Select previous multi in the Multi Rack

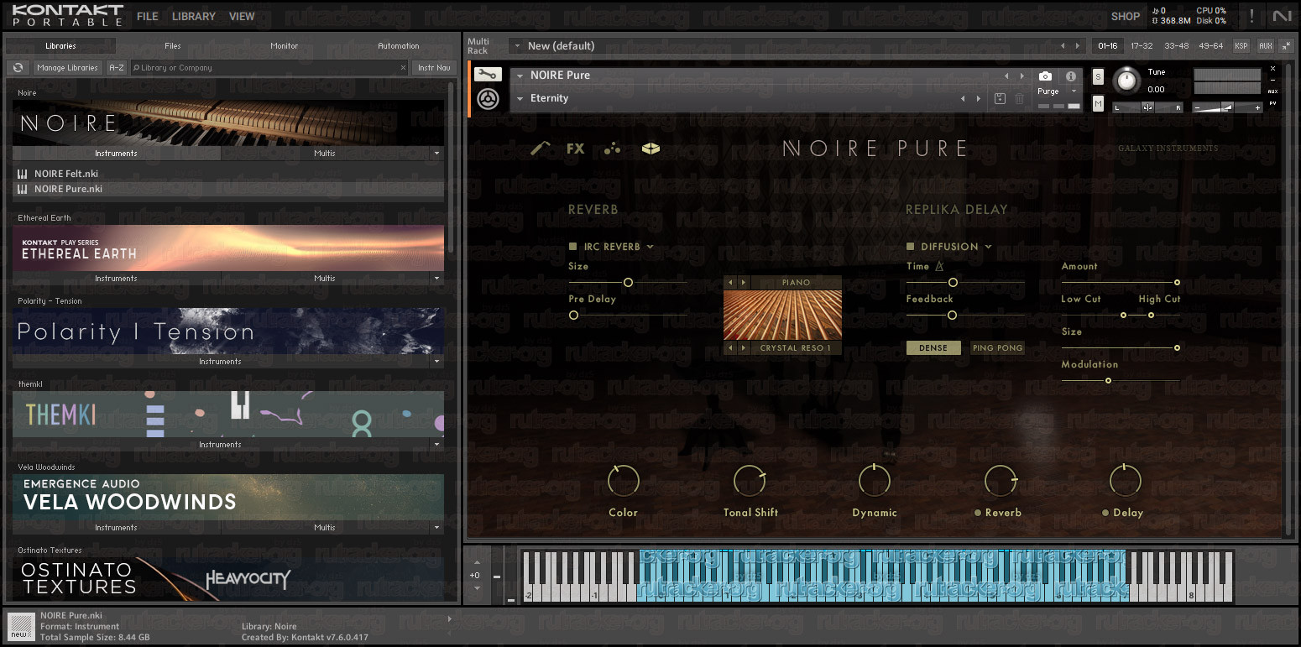pos(1063,46)
